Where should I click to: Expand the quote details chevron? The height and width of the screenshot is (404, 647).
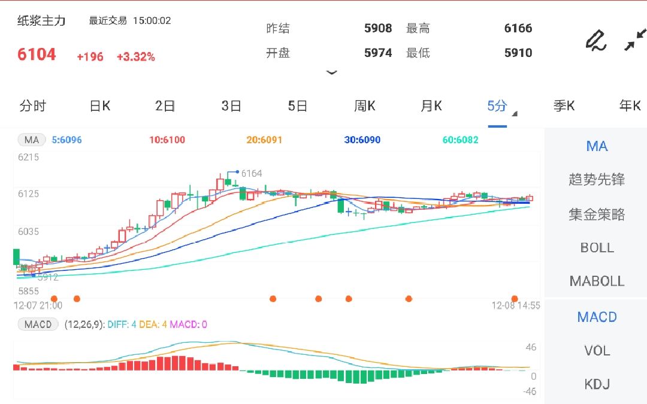click(x=332, y=73)
